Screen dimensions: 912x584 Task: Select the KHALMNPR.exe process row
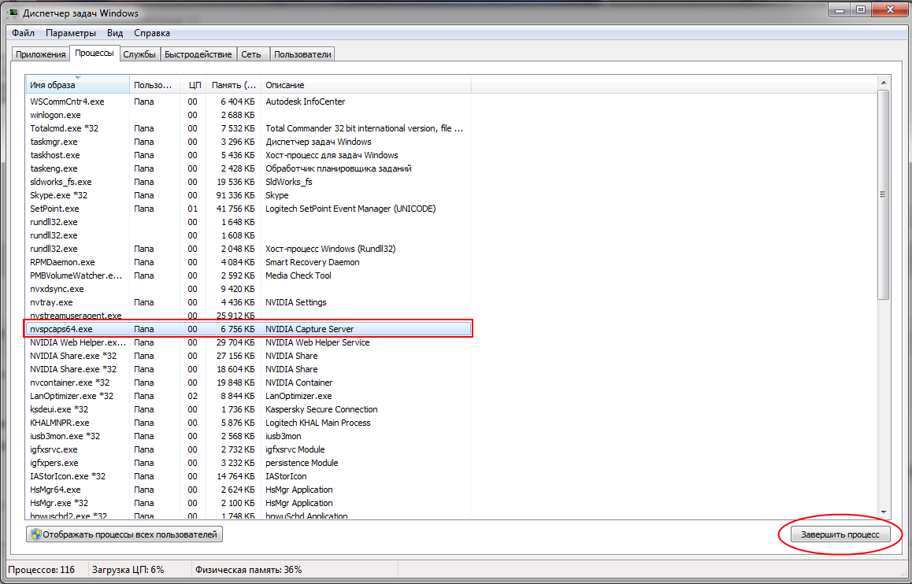(x=248, y=423)
